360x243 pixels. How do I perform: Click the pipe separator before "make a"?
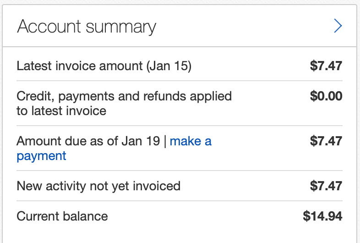click(165, 141)
